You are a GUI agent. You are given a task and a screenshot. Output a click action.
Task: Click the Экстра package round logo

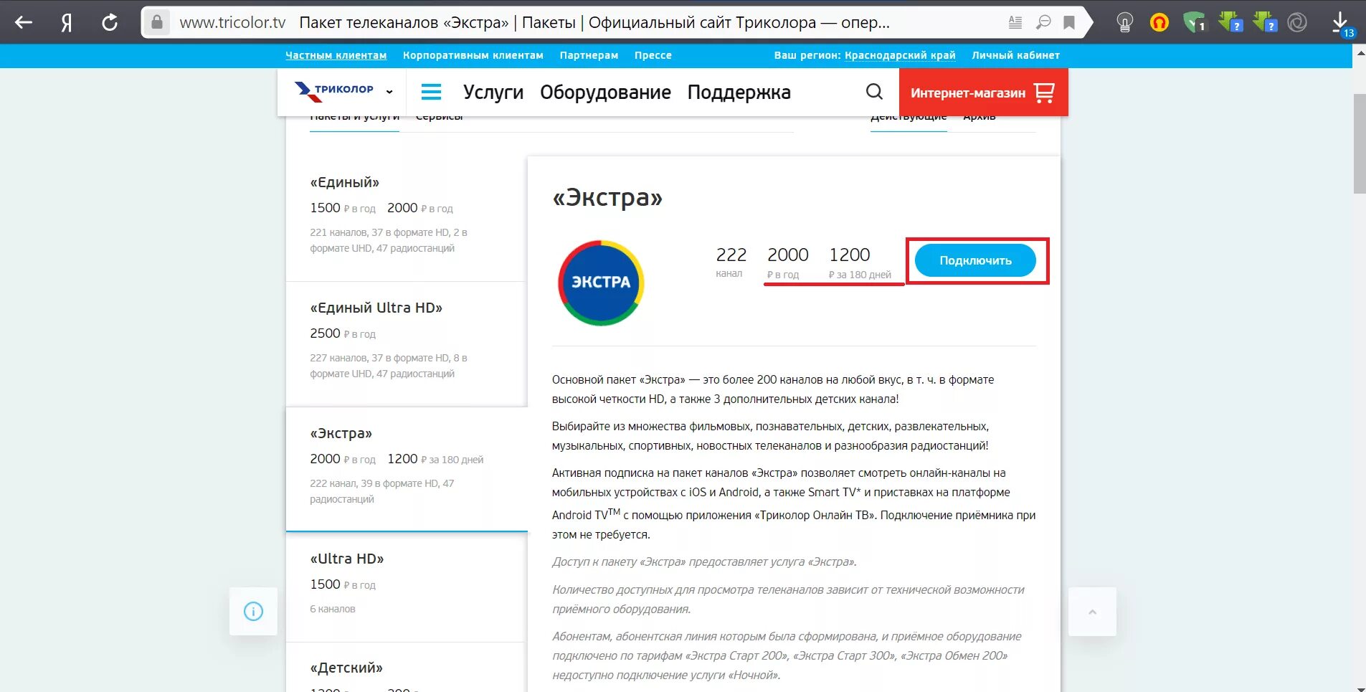(x=601, y=283)
